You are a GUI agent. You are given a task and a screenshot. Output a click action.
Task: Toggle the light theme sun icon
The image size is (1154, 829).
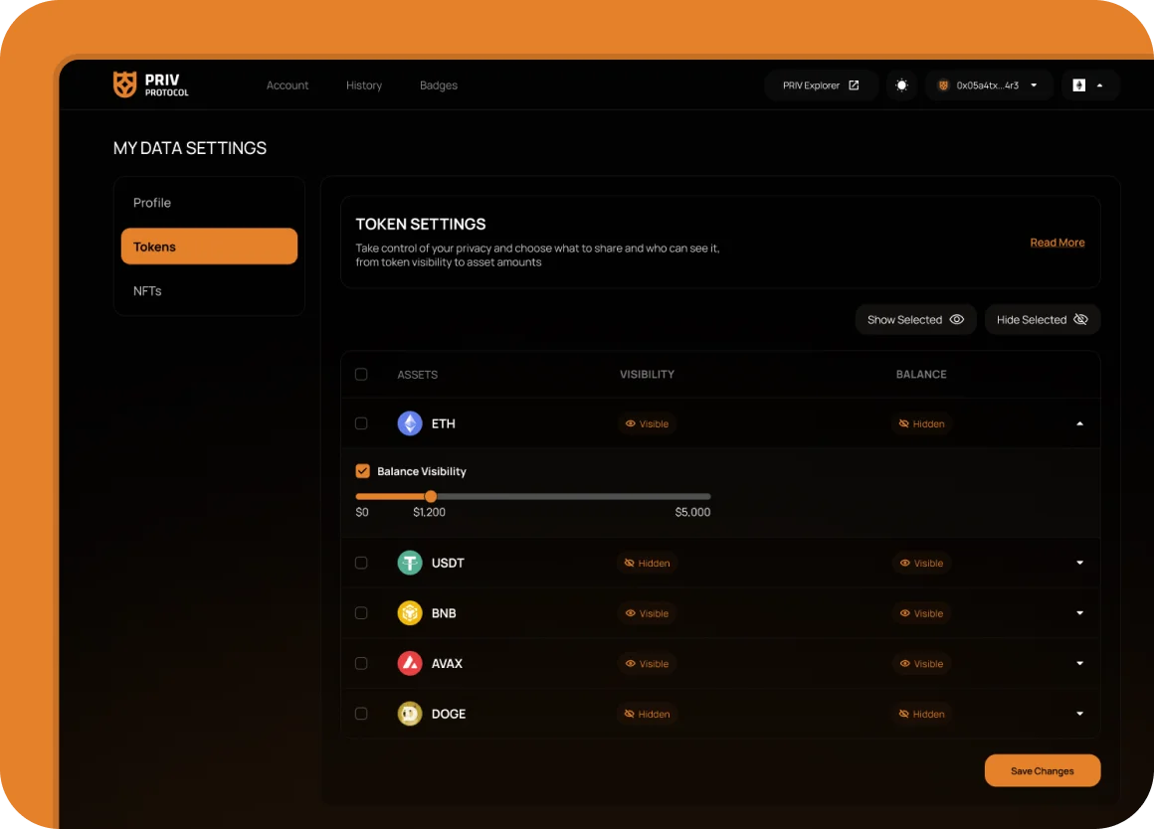point(901,85)
